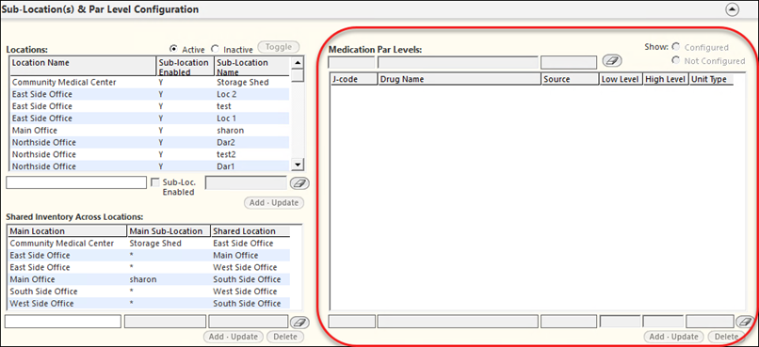Click Delete under Medication Par Levels
The image size is (759, 347).
click(x=726, y=337)
